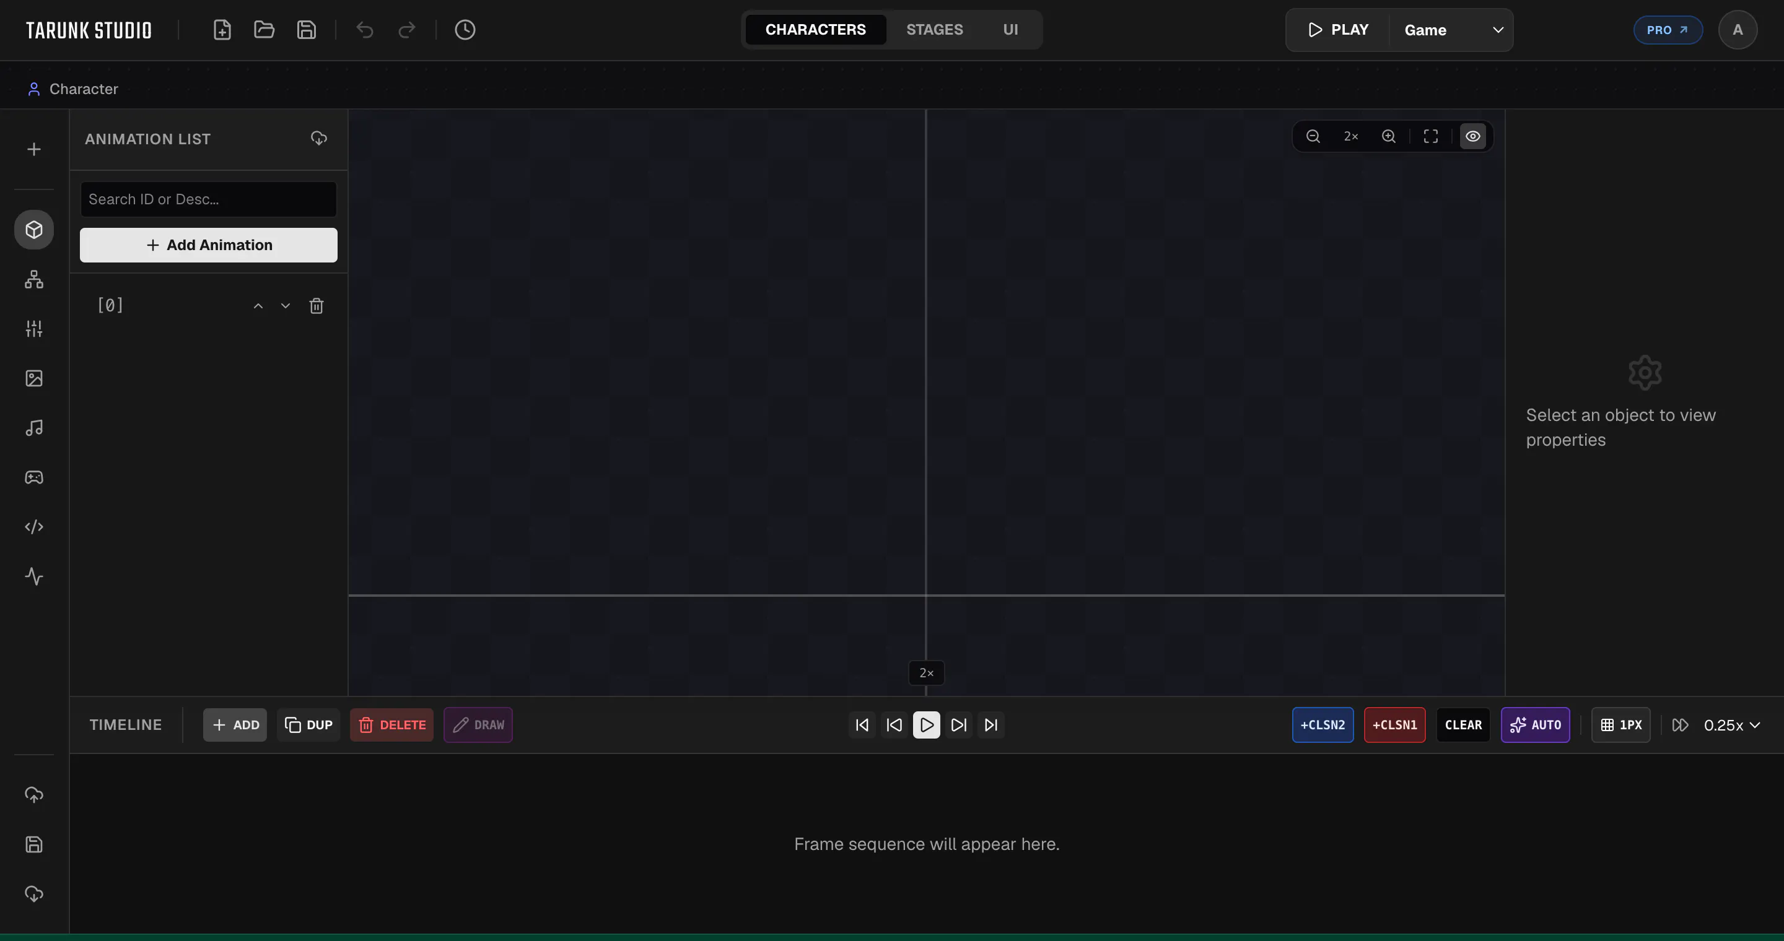Viewport: 1784px width, 941px height.
Task: Click the plus icon in left sidebar
Action: [34, 149]
